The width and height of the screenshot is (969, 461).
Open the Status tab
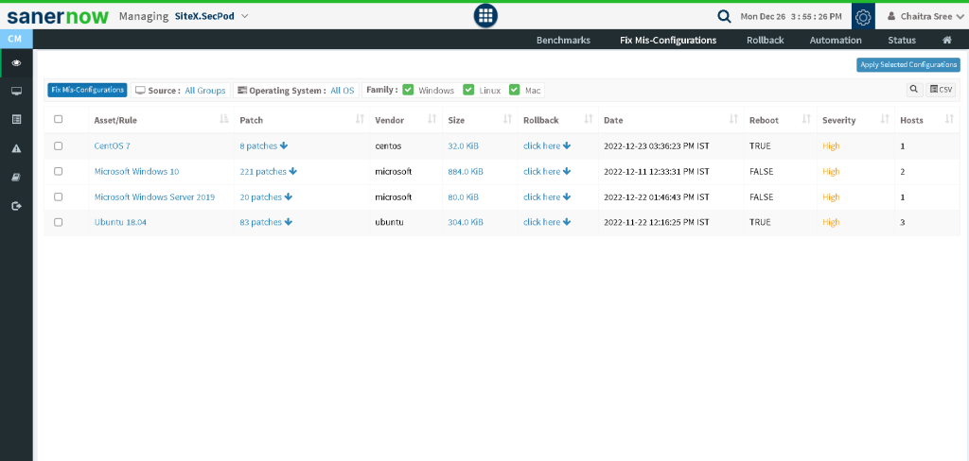(902, 40)
